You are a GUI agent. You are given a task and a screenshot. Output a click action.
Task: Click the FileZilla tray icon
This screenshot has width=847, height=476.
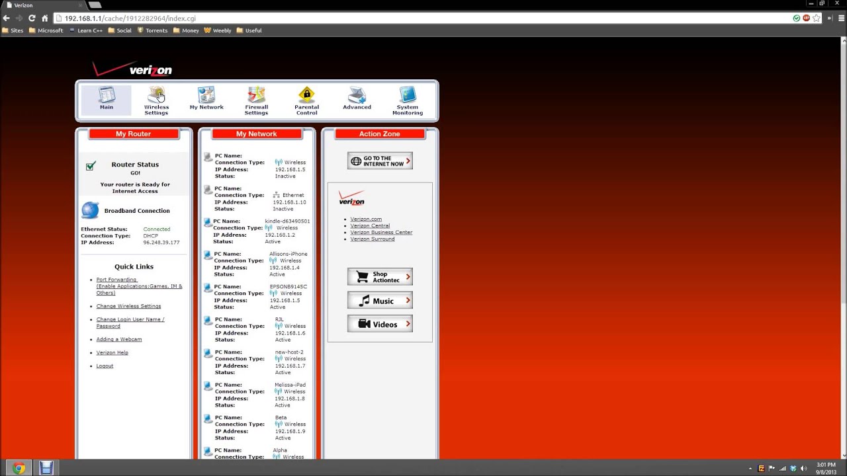pos(761,469)
